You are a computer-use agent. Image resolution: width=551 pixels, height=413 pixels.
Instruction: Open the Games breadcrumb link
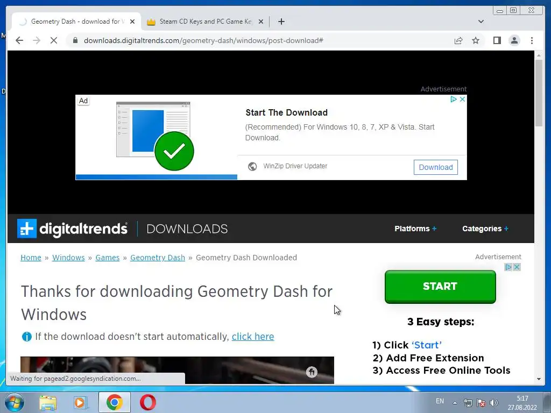107,258
